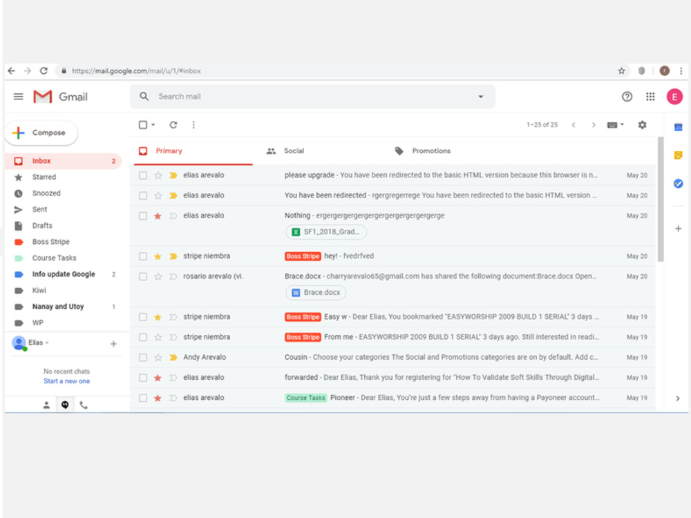
Task: Open the Brace.docx attachment chip
Action: [316, 292]
